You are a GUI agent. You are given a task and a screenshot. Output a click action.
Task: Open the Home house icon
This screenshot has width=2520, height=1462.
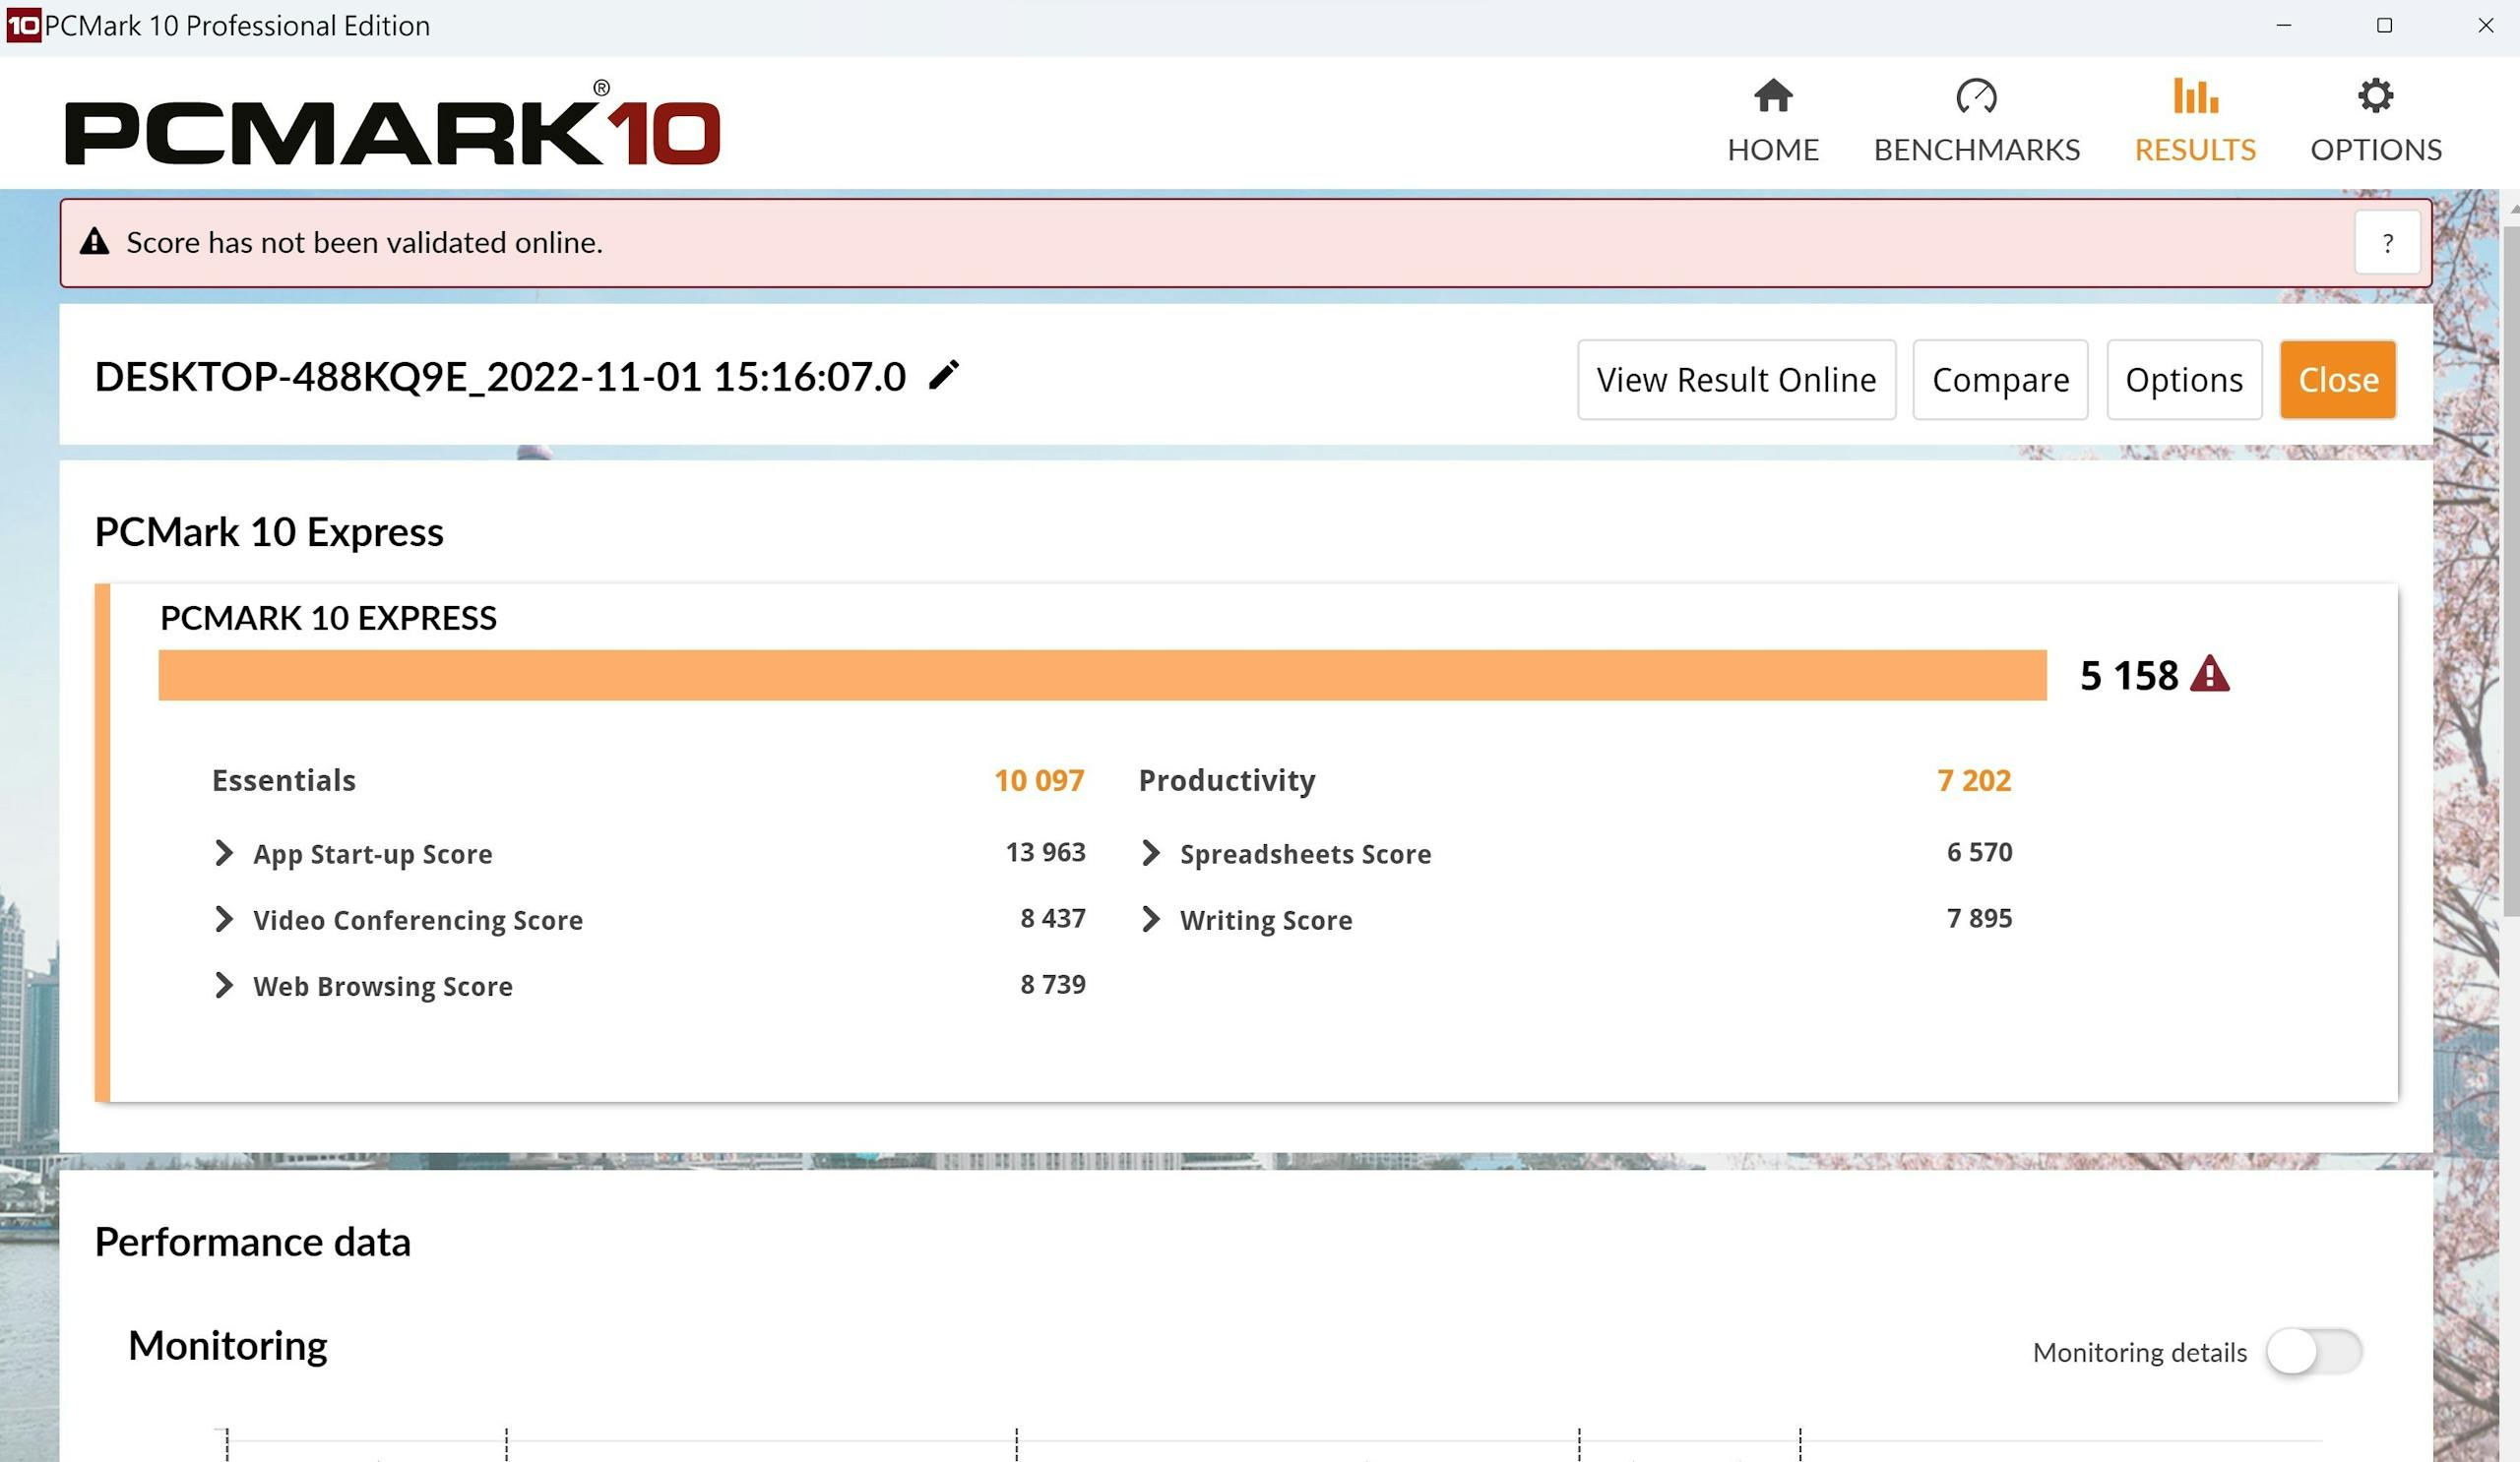[x=1772, y=97]
